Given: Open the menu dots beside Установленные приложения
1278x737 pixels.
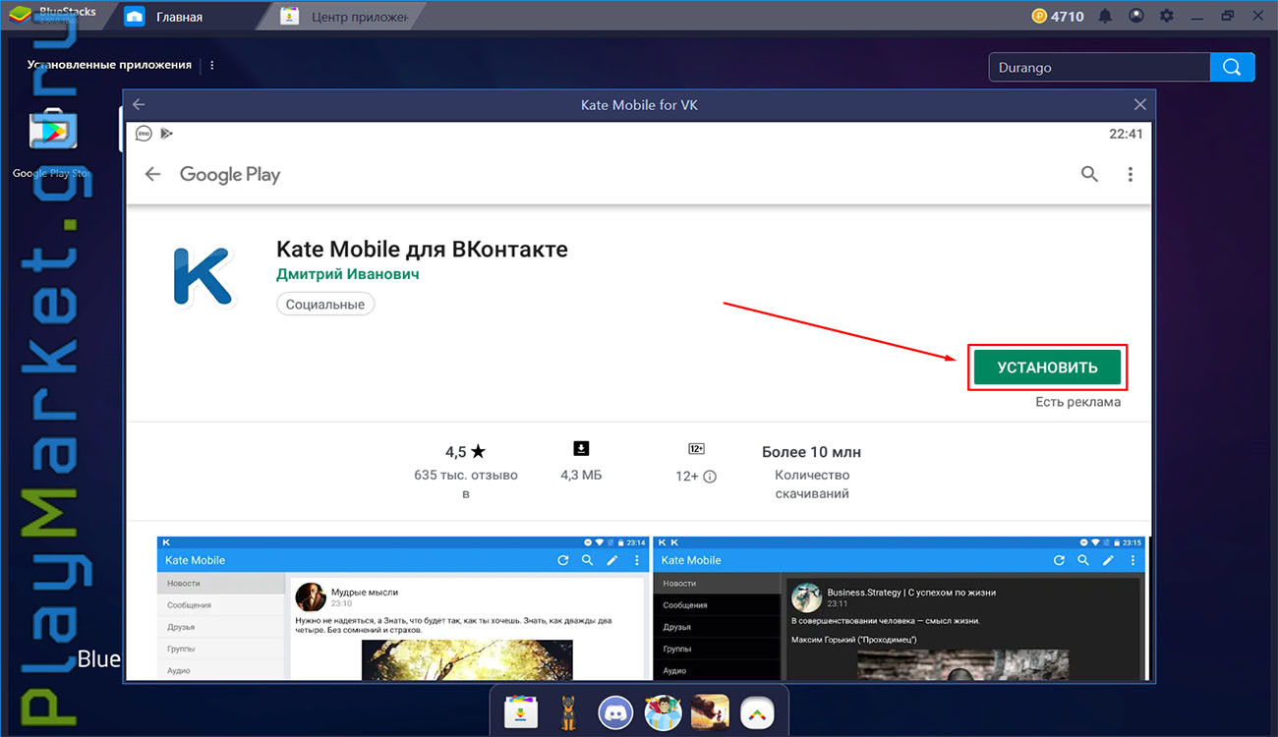Looking at the screenshot, I should pyautogui.click(x=212, y=65).
